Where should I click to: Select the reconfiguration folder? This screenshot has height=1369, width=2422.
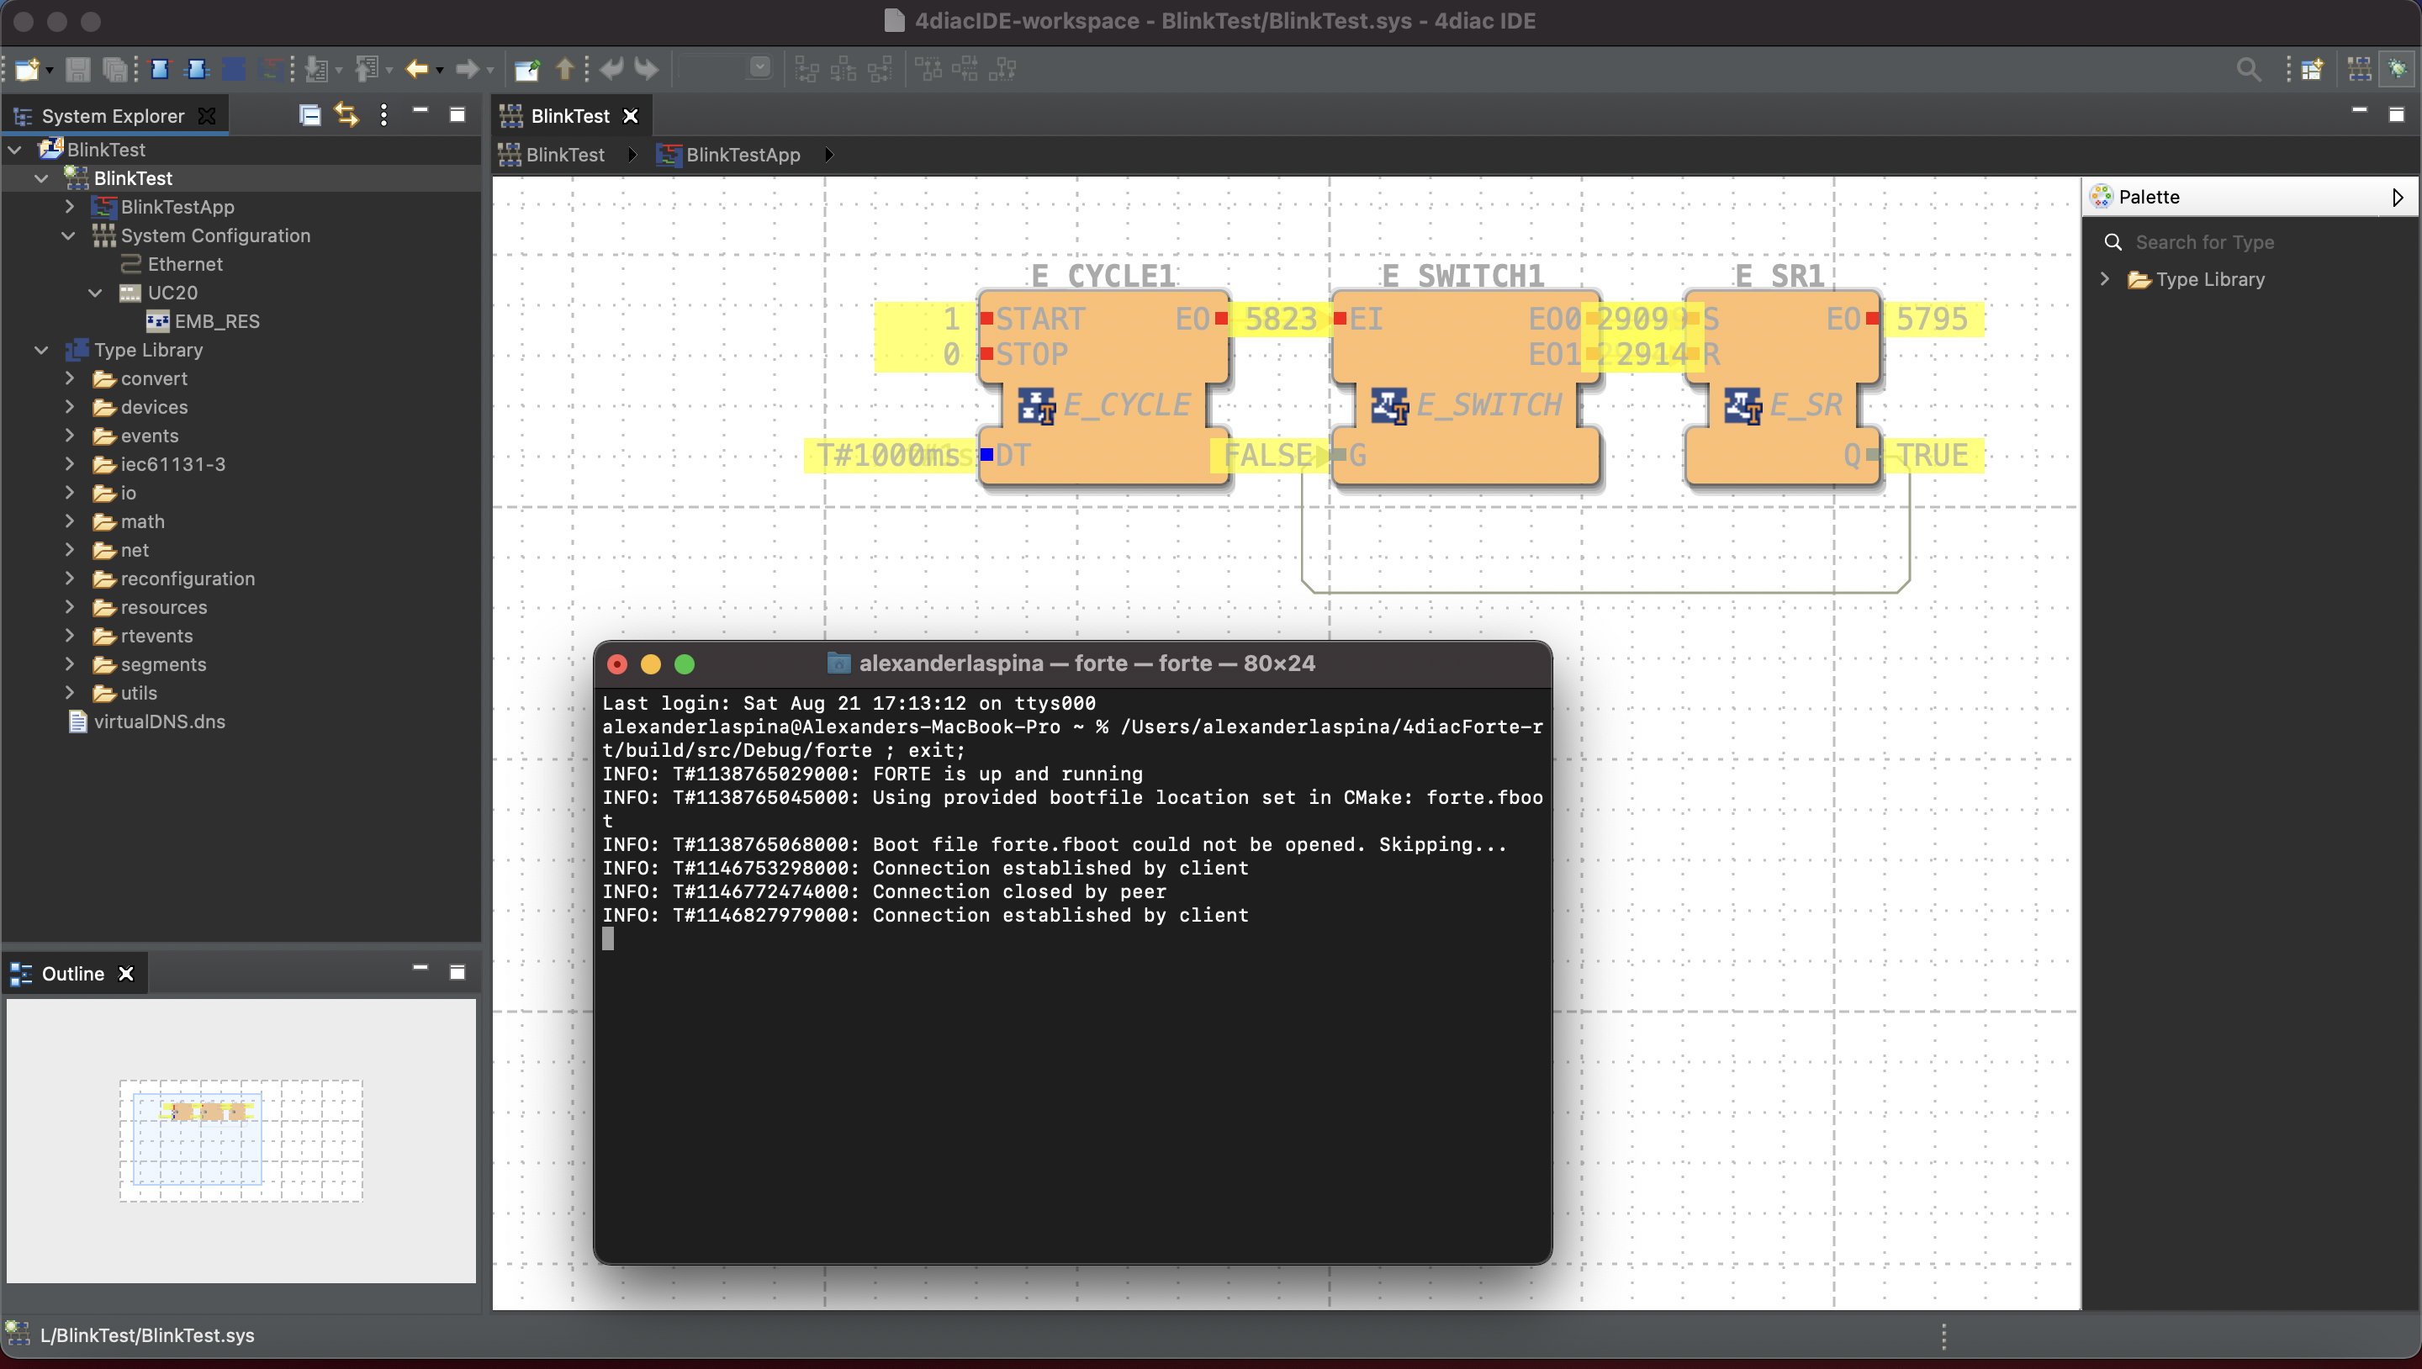tap(174, 579)
